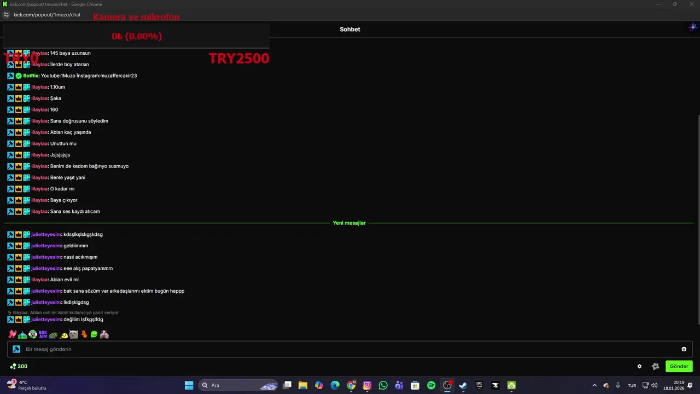Insert the crying cat emote
The width and height of the screenshot is (700, 394).
point(74,334)
